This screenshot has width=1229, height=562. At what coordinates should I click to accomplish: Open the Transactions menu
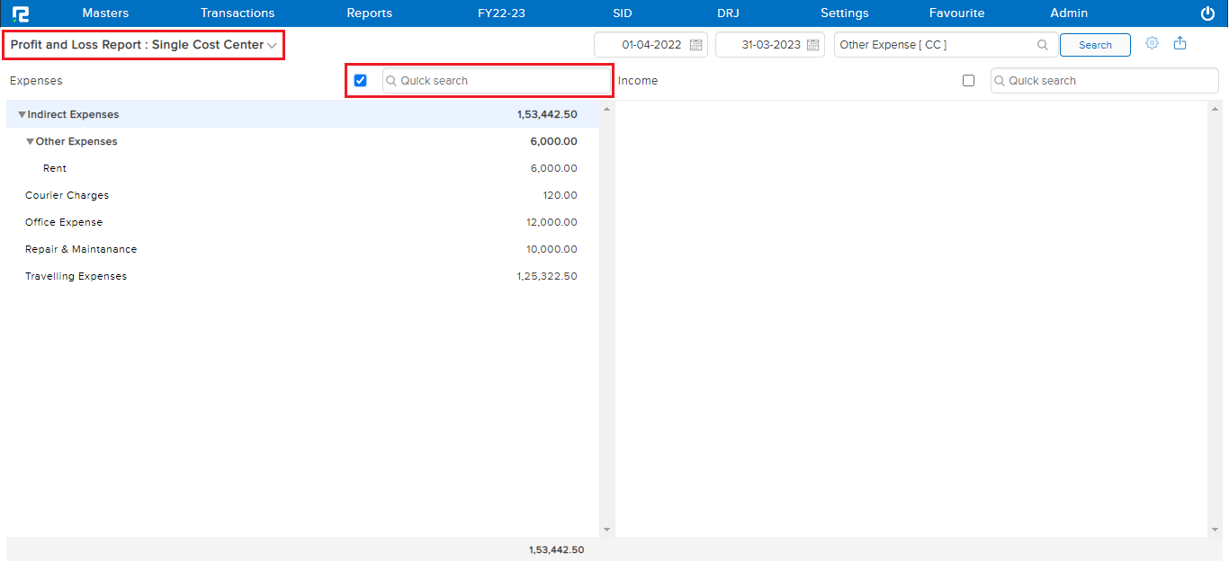click(x=238, y=13)
